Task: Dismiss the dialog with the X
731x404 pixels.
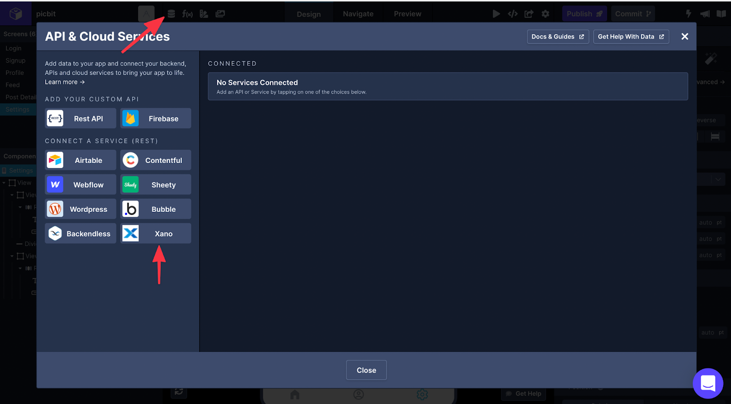Action: 684,37
